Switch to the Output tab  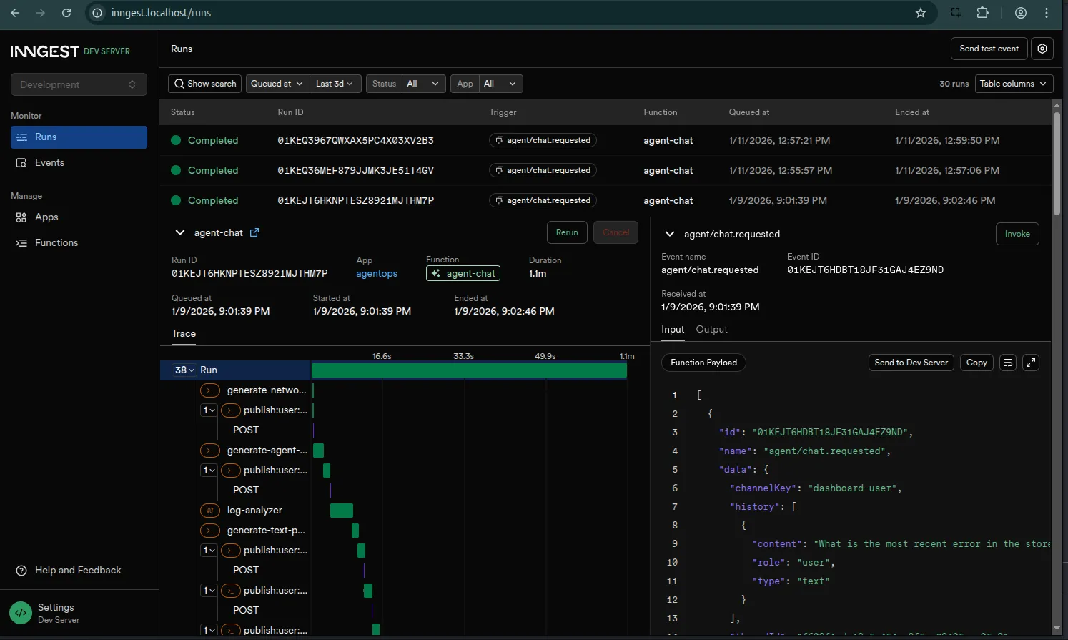(711, 329)
